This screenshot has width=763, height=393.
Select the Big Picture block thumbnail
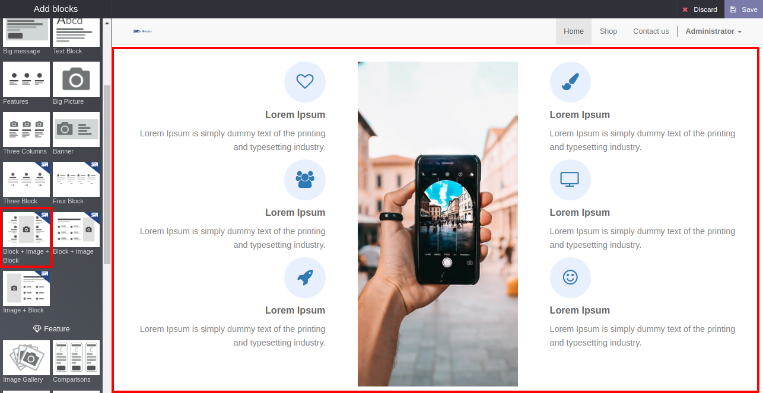76,79
